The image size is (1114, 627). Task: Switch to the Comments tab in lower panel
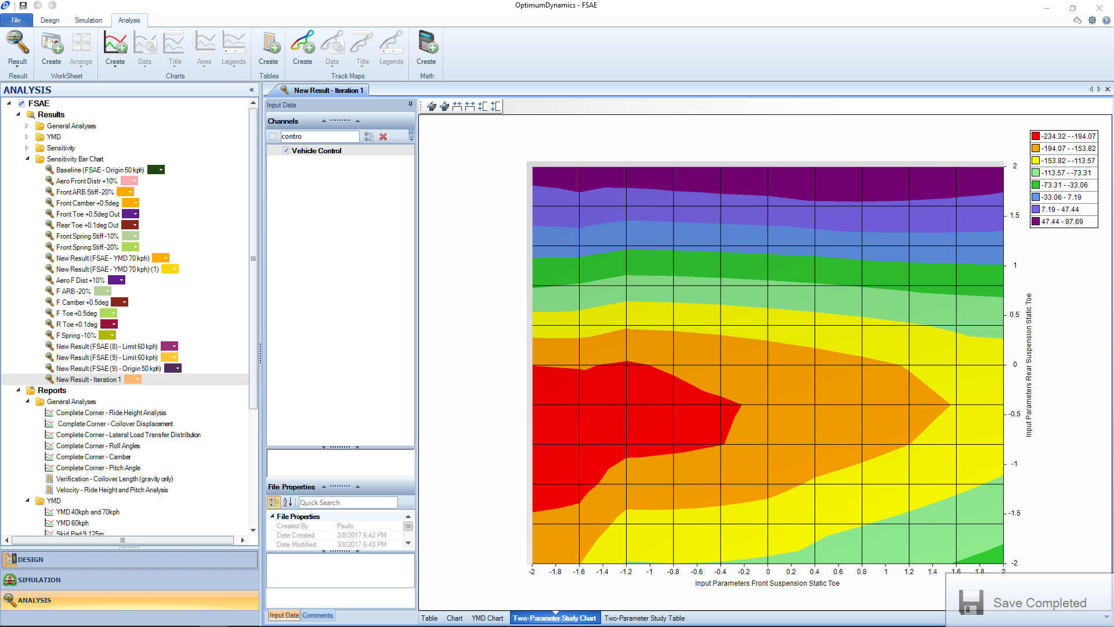coord(317,615)
